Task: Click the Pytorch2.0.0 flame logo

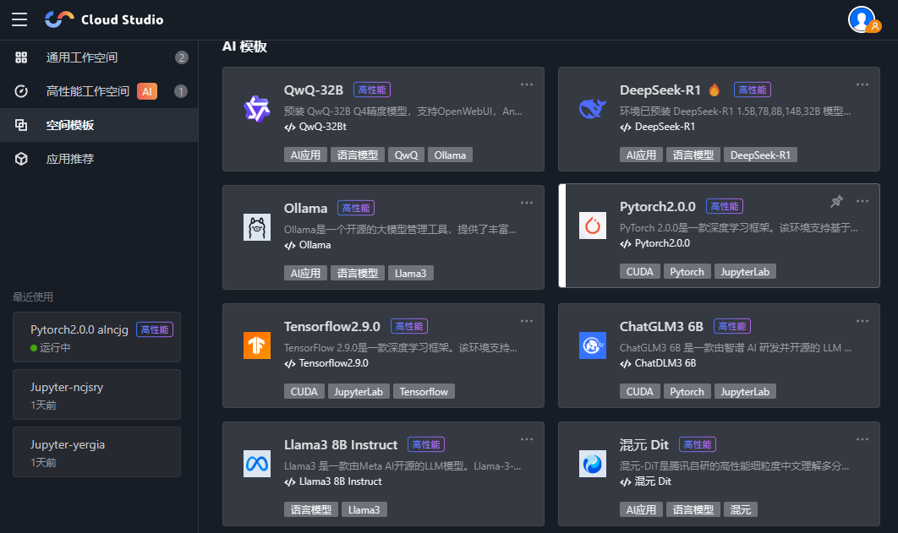Action: (x=592, y=226)
